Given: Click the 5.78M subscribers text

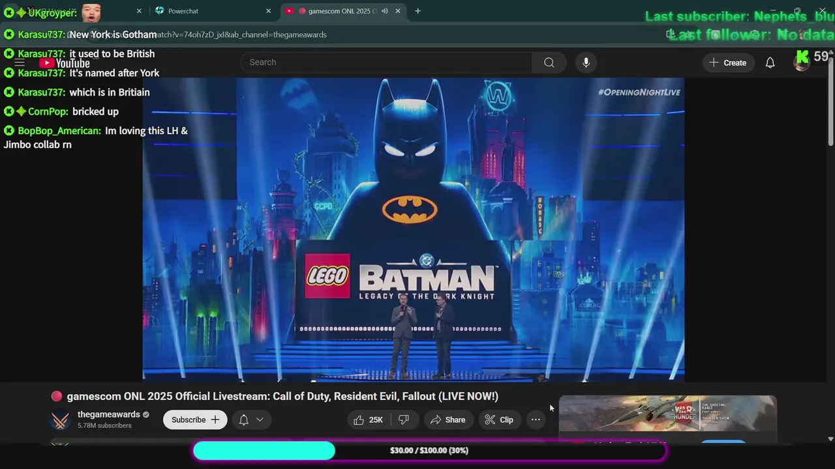Looking at the screenshot, I should pyautogui.click(x=104, y=425).
